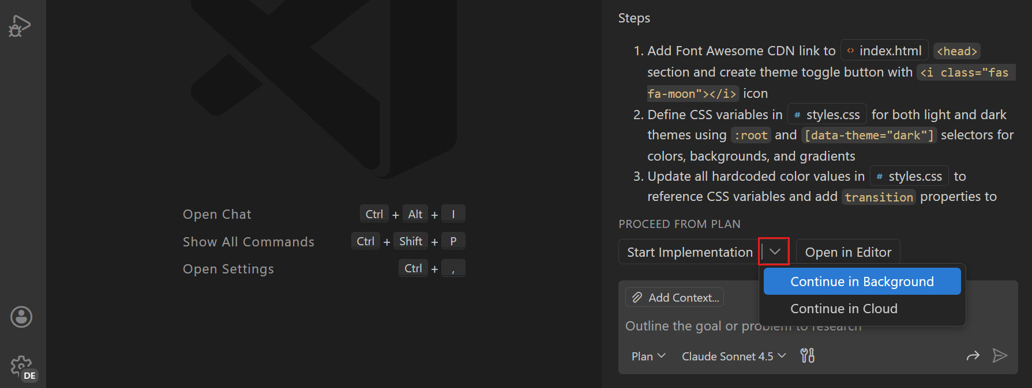Click the transition code chip in step 3
Screen dimensions: 1032x388
(879, 196)
